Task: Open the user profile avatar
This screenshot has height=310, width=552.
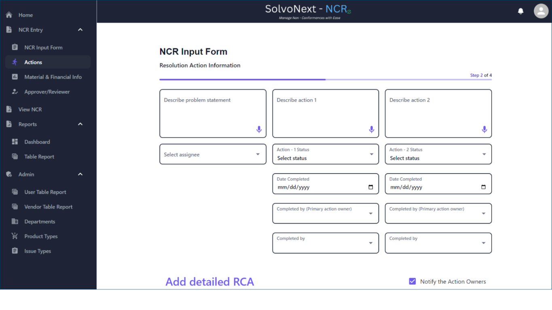Action: coord(541,11)
